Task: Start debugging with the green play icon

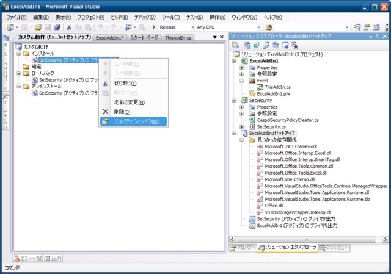Action: coord(154,27)
